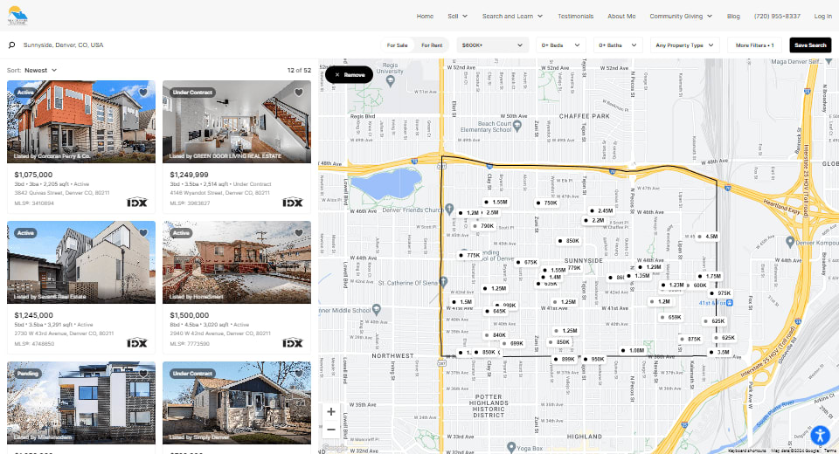Click Keyboard shortcuts on the map
839x454 pixels.
(747, 451)
